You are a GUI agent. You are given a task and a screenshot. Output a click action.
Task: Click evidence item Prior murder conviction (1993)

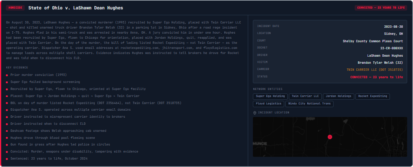click(x=38, y=75)
